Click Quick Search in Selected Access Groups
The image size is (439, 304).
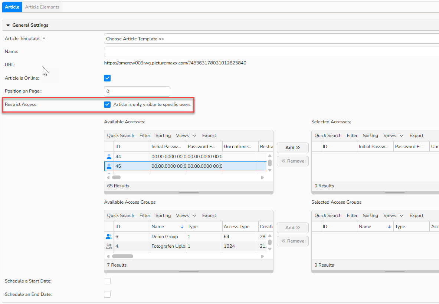click(328, 216)
